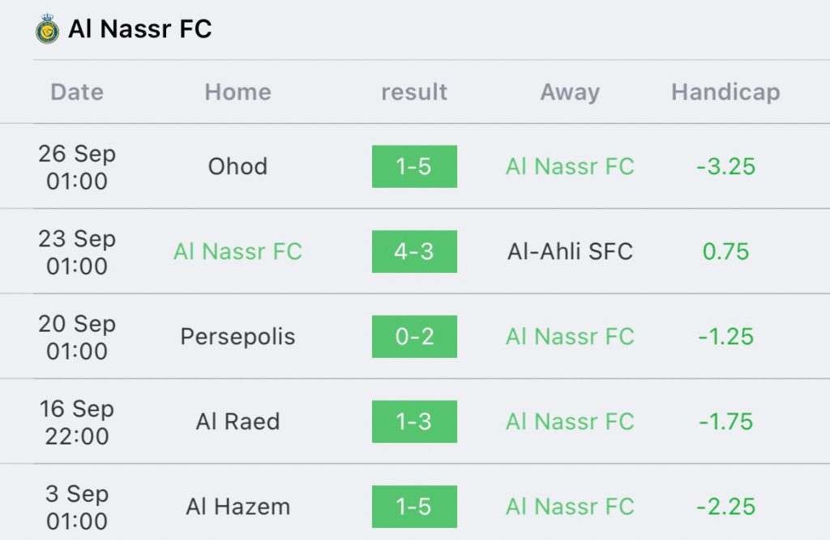Select the Al Hazem home team name
The width and height of the screenshot is (830, 540).
237,507
